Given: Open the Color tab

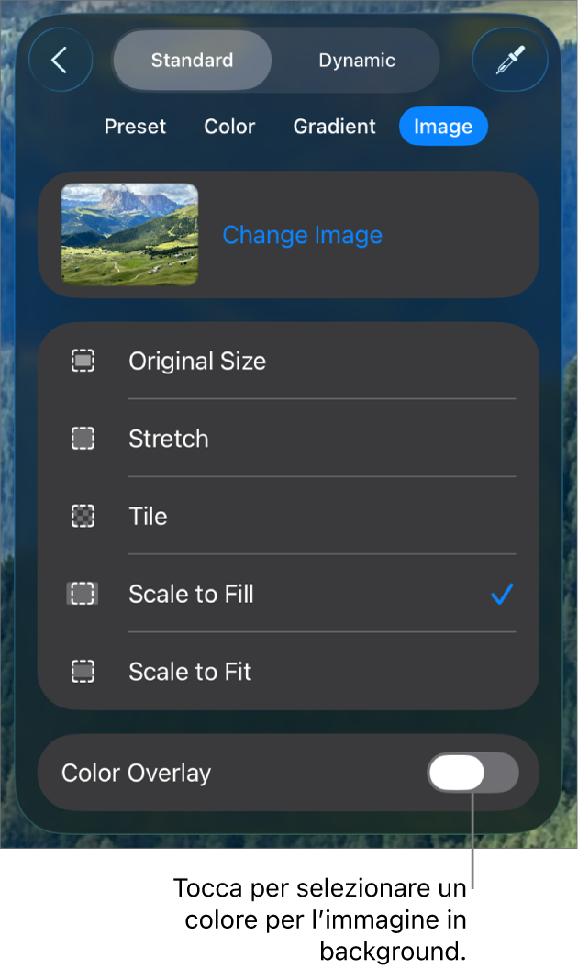Looking at the screenshot, I should tap(229, 127).
